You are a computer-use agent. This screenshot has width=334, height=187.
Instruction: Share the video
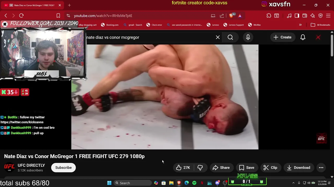click(x=221, y=168)
